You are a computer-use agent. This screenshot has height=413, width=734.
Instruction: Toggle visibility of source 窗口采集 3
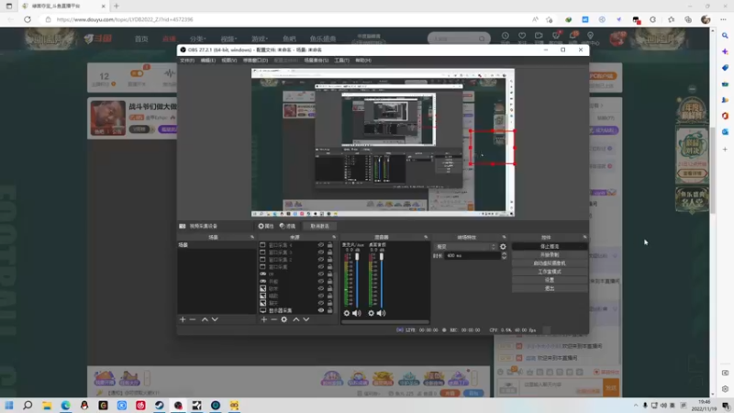(320, 251)
